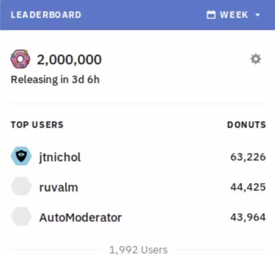Click the pink donut icon
The height and width of the screenshot is (255, 275).
[20, 59]
